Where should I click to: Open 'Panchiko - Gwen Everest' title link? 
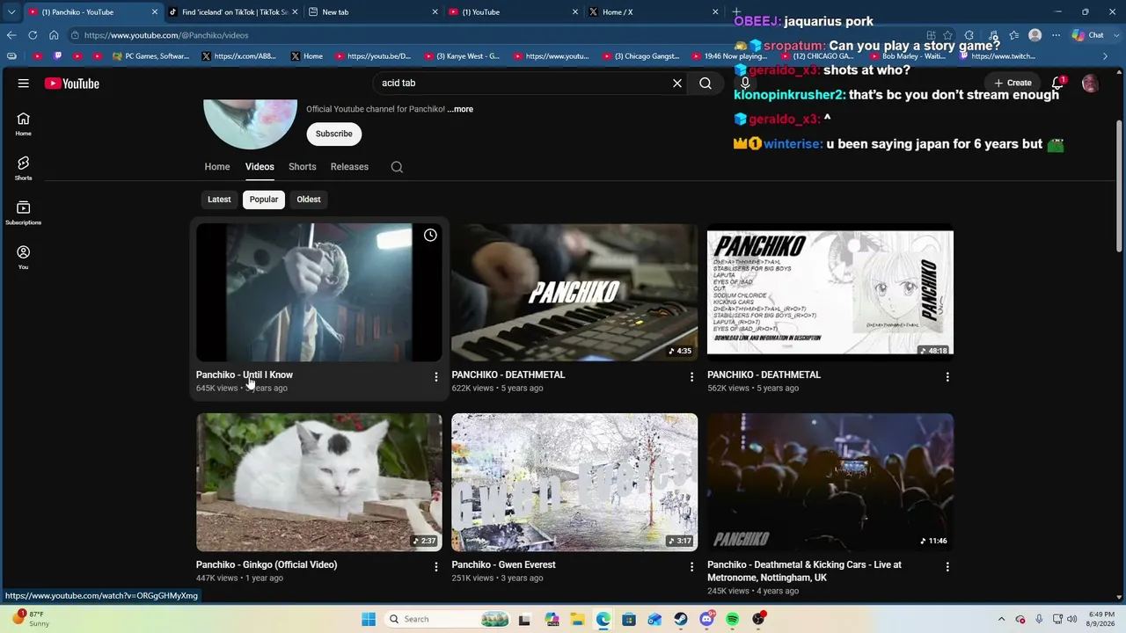504,565
